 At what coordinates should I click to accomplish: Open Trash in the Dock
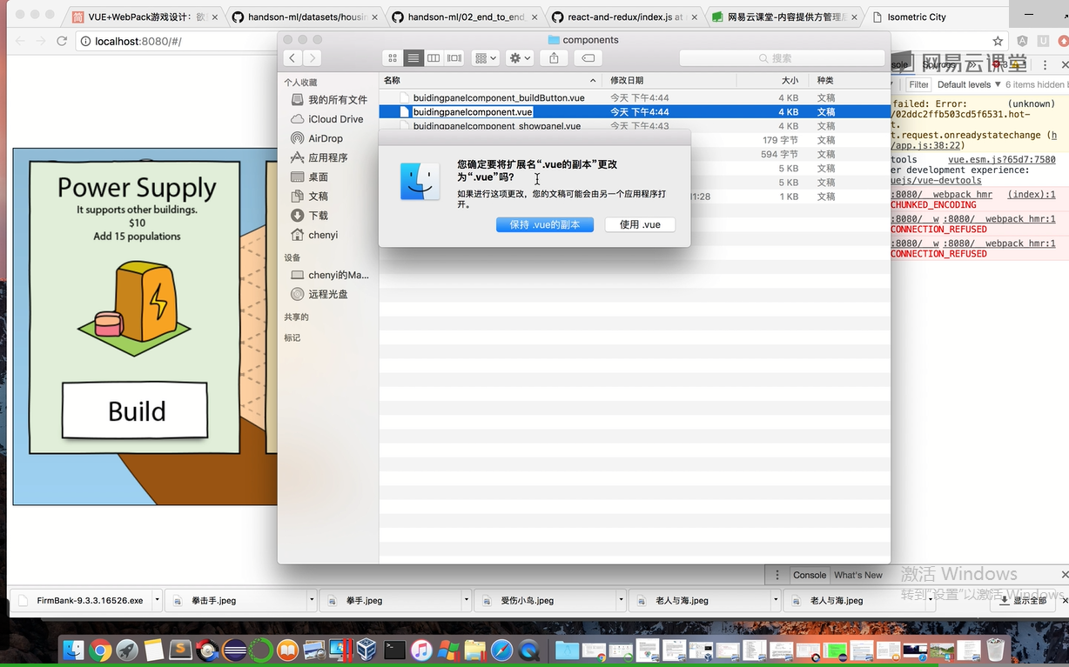coord(995,650)
